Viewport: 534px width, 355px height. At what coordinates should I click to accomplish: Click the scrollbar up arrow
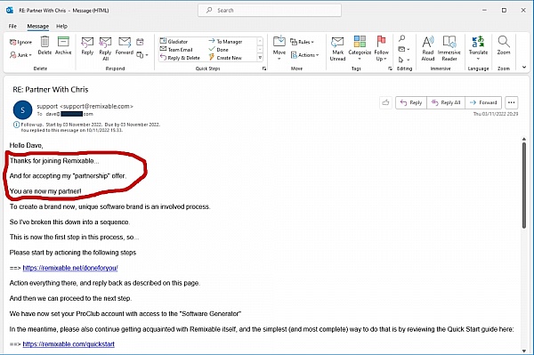tap(524, 139)
